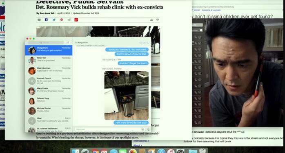
Task: Open Chrome from the Dock
Action: pos(95,151)
